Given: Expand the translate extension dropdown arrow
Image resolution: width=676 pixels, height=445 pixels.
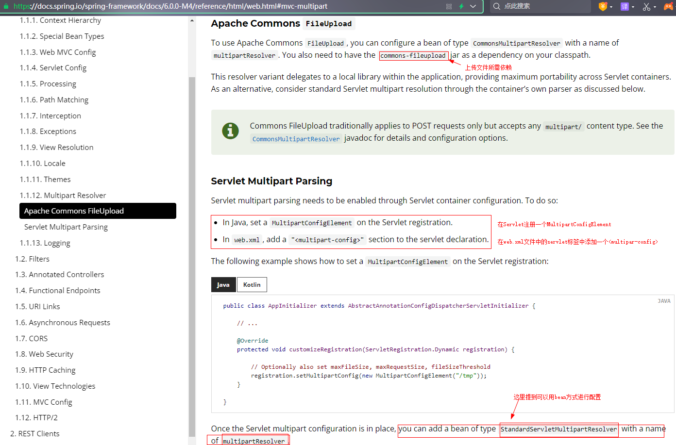Looking at the screenshot, I should tap(633, 7).
